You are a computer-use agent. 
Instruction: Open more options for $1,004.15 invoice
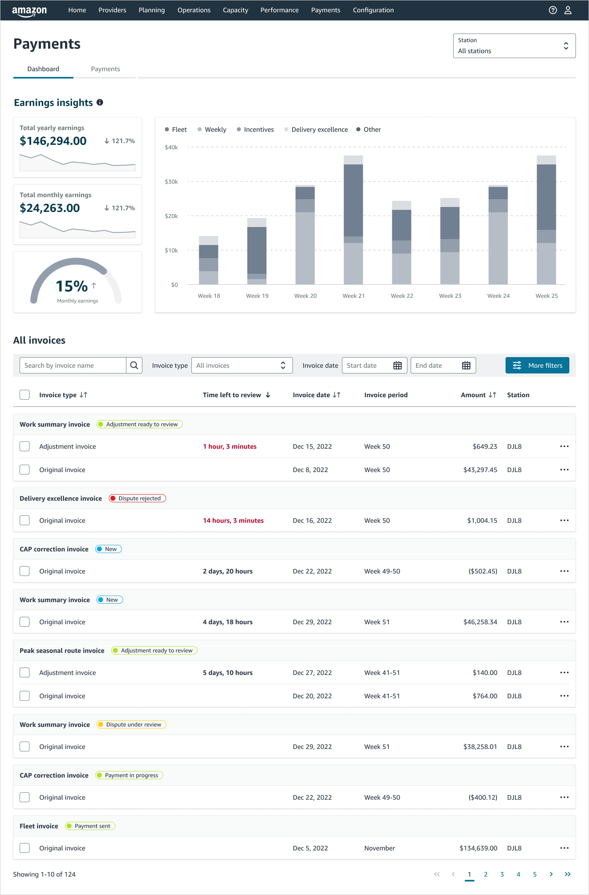pyautogui.click(x=564, y=520)
